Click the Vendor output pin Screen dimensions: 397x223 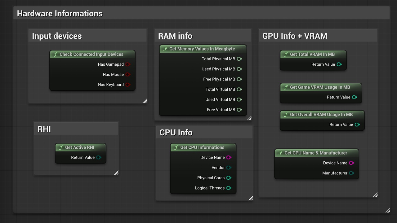229,168
